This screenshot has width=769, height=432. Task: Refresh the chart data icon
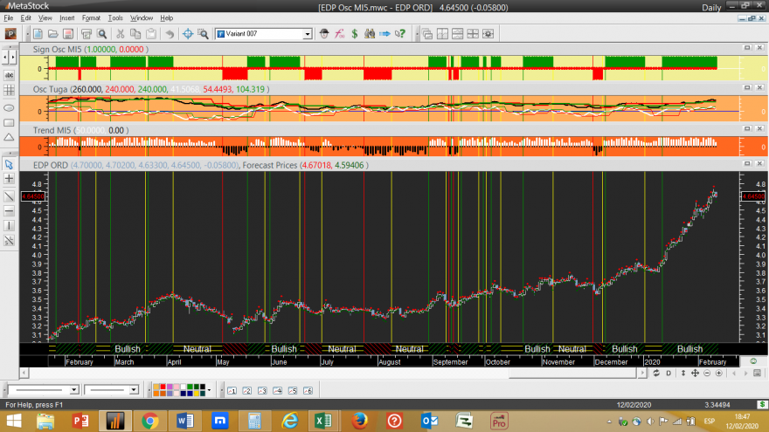[x=656, y=374]
